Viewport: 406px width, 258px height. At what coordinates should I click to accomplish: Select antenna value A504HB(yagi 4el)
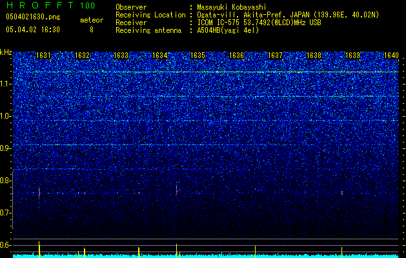coord(228,30)
